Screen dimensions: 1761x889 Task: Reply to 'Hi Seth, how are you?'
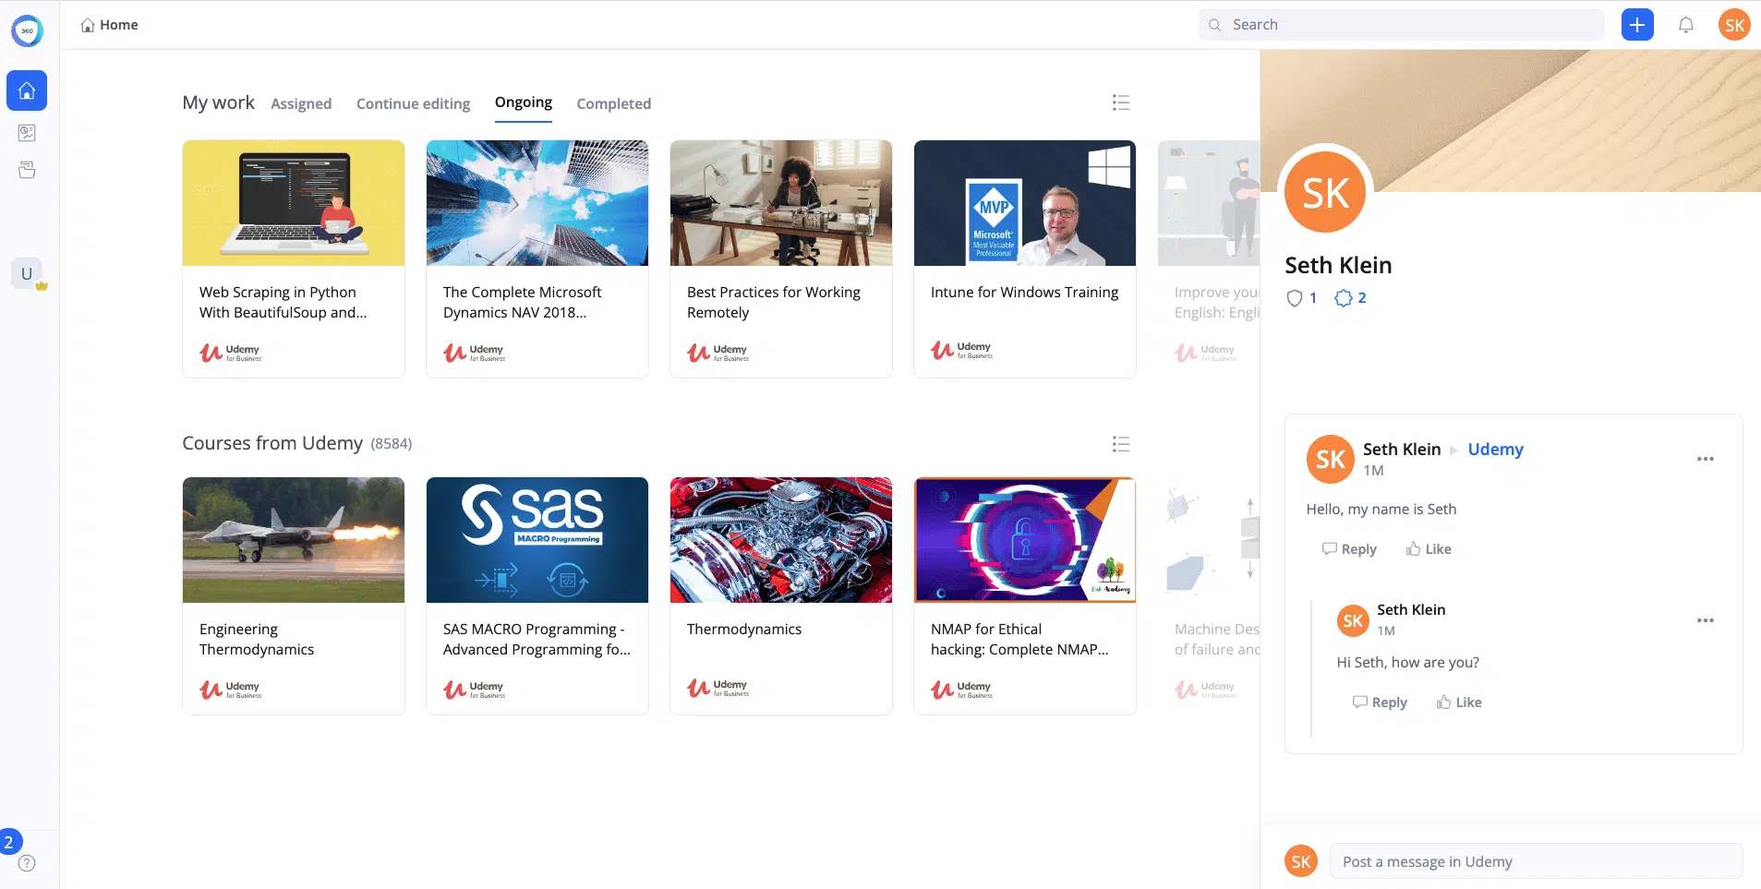point(1380,703)
